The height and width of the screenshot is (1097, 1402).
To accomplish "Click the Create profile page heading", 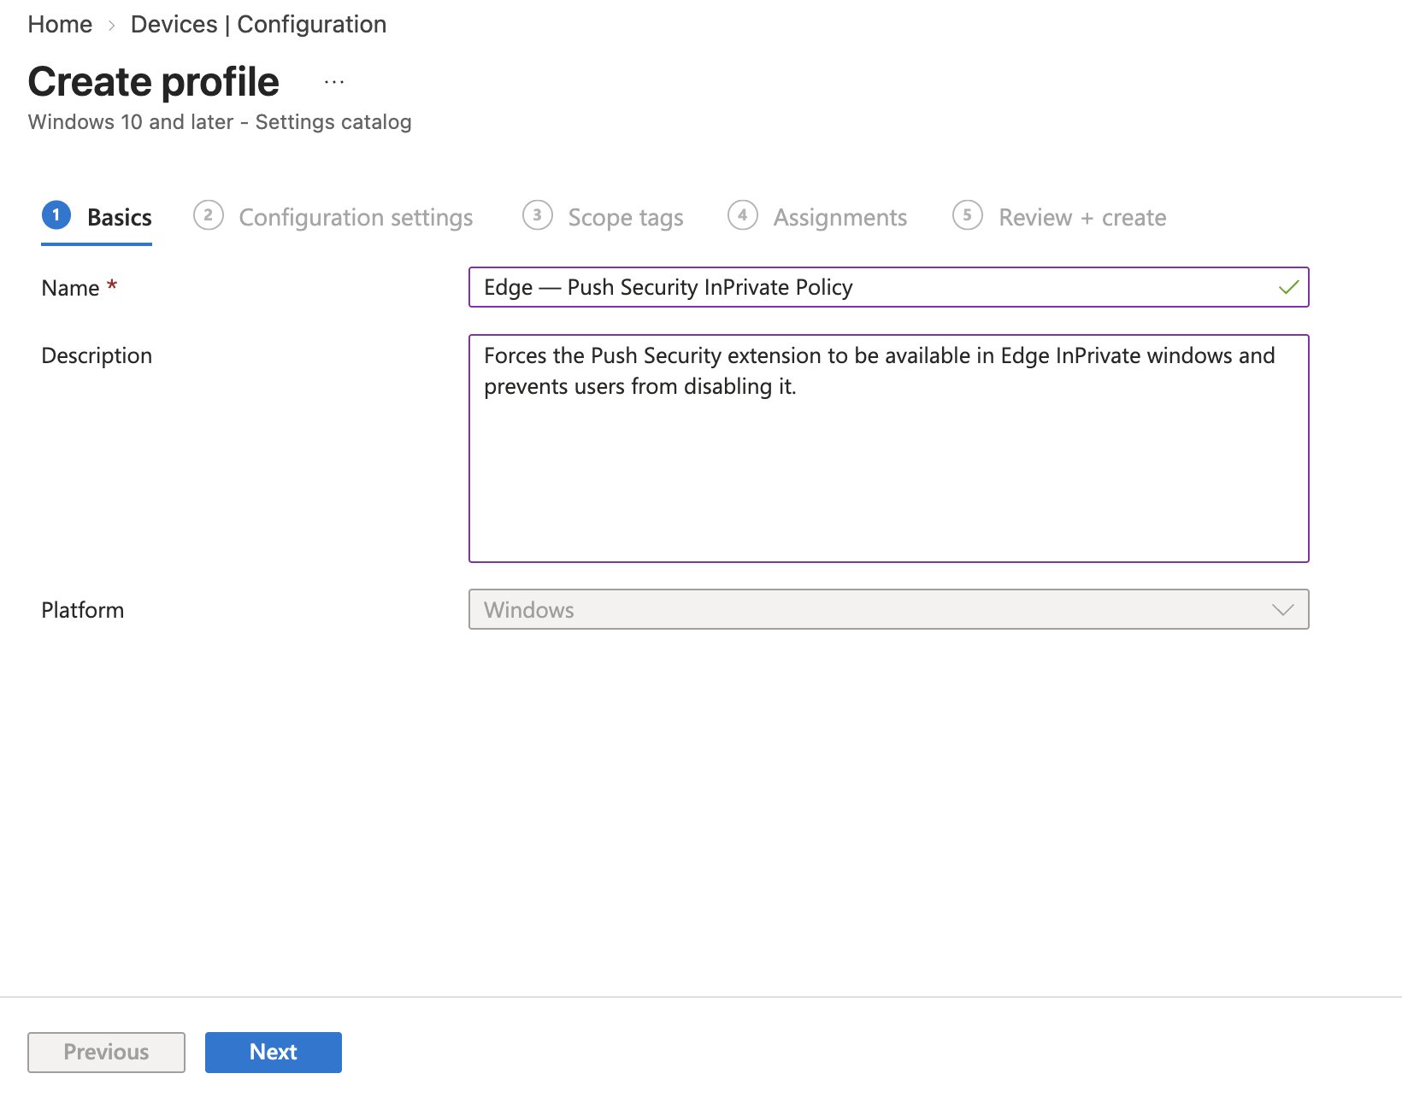I will (154, 82).
